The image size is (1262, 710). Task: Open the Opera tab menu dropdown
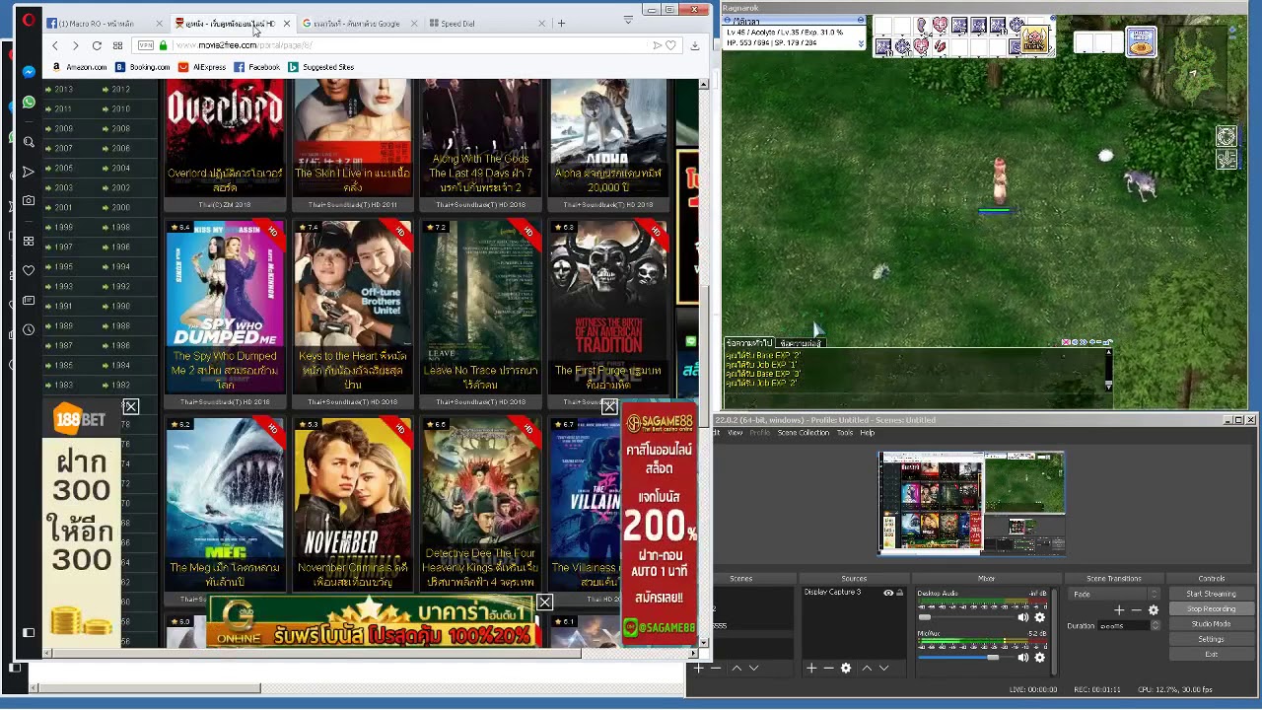coord(628,20)
